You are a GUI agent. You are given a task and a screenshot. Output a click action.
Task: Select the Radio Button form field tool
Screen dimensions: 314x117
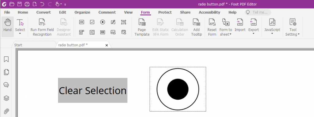(102, 22)
